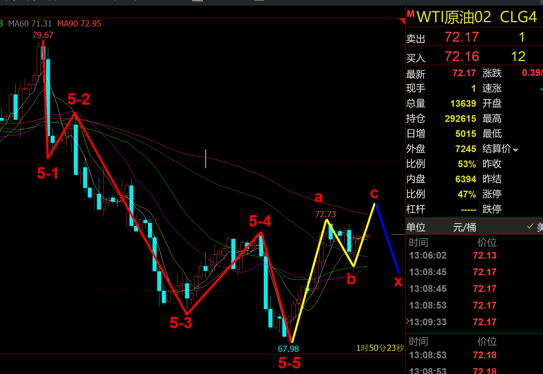Click the 昨收 label
The height and width of the screenshot is (374, 543).
[492, 164]
